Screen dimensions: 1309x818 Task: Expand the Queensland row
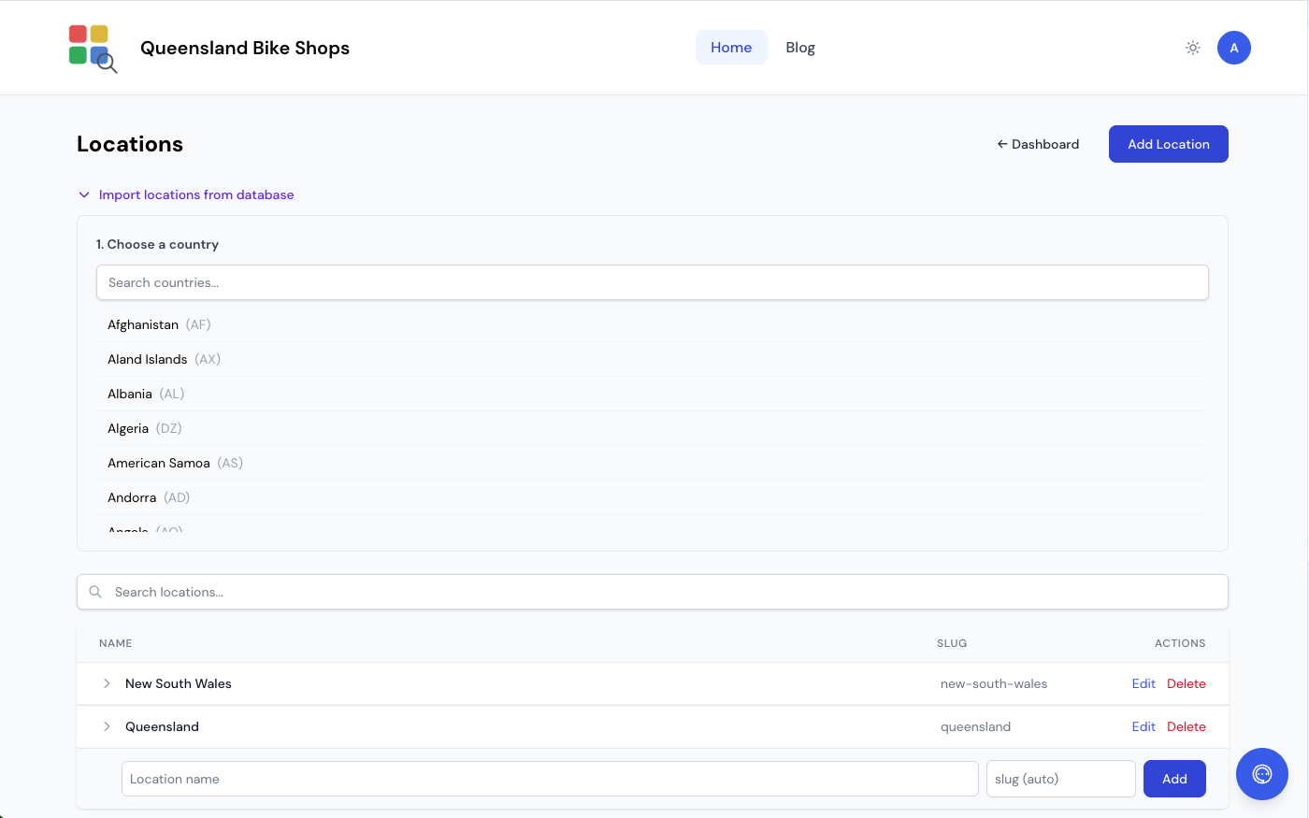pyautogui.click(x=107, y=726)
